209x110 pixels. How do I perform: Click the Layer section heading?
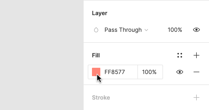100,13
